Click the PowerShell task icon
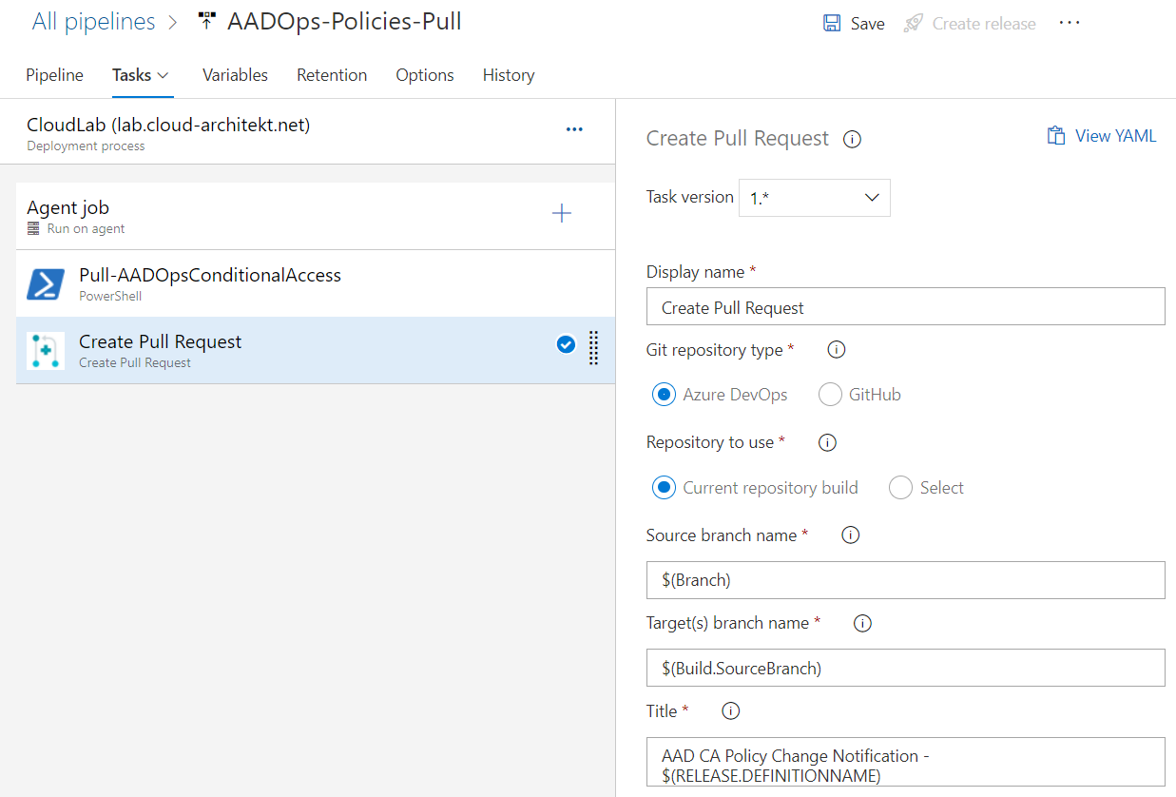 pyautogui.click(x=46, y=283)
